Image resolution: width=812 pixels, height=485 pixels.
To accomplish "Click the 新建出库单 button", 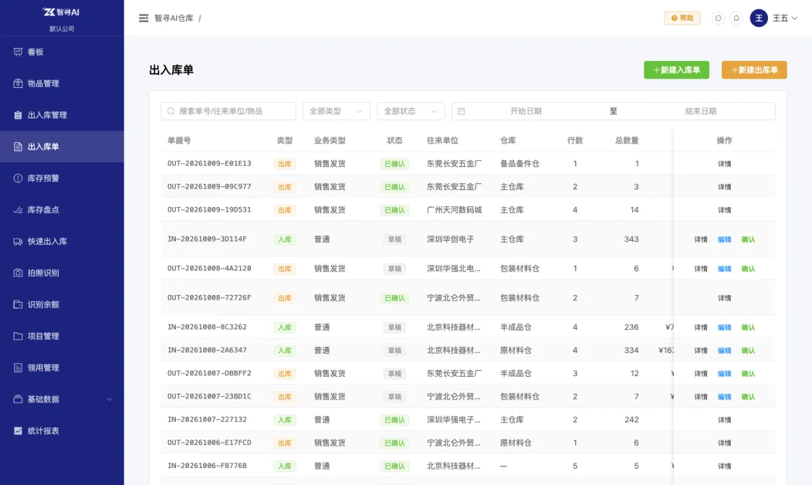I will [x=754, y=70].
